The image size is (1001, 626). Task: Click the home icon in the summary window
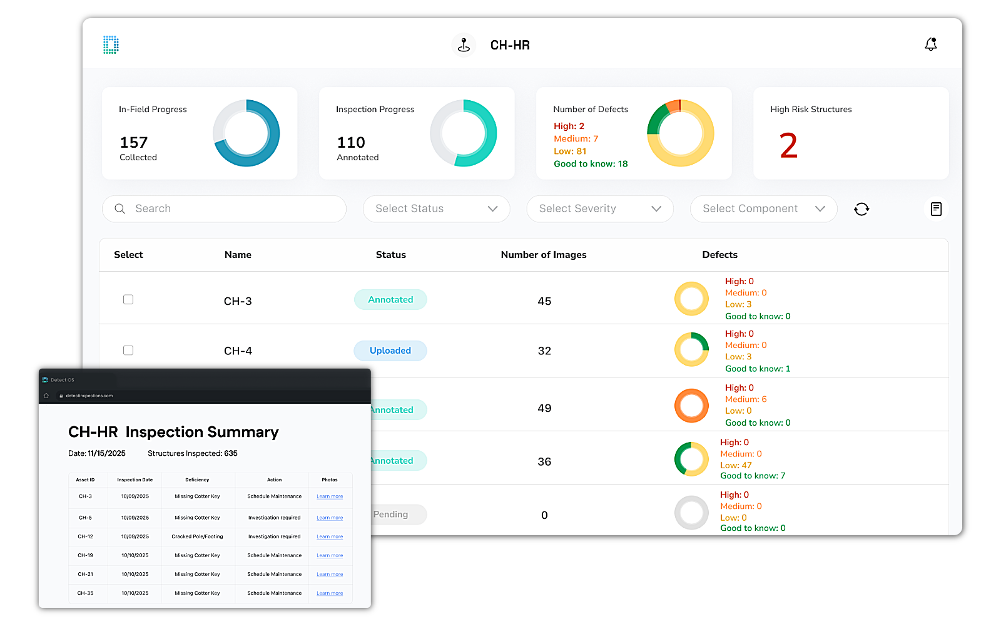[x=46, y=395]
